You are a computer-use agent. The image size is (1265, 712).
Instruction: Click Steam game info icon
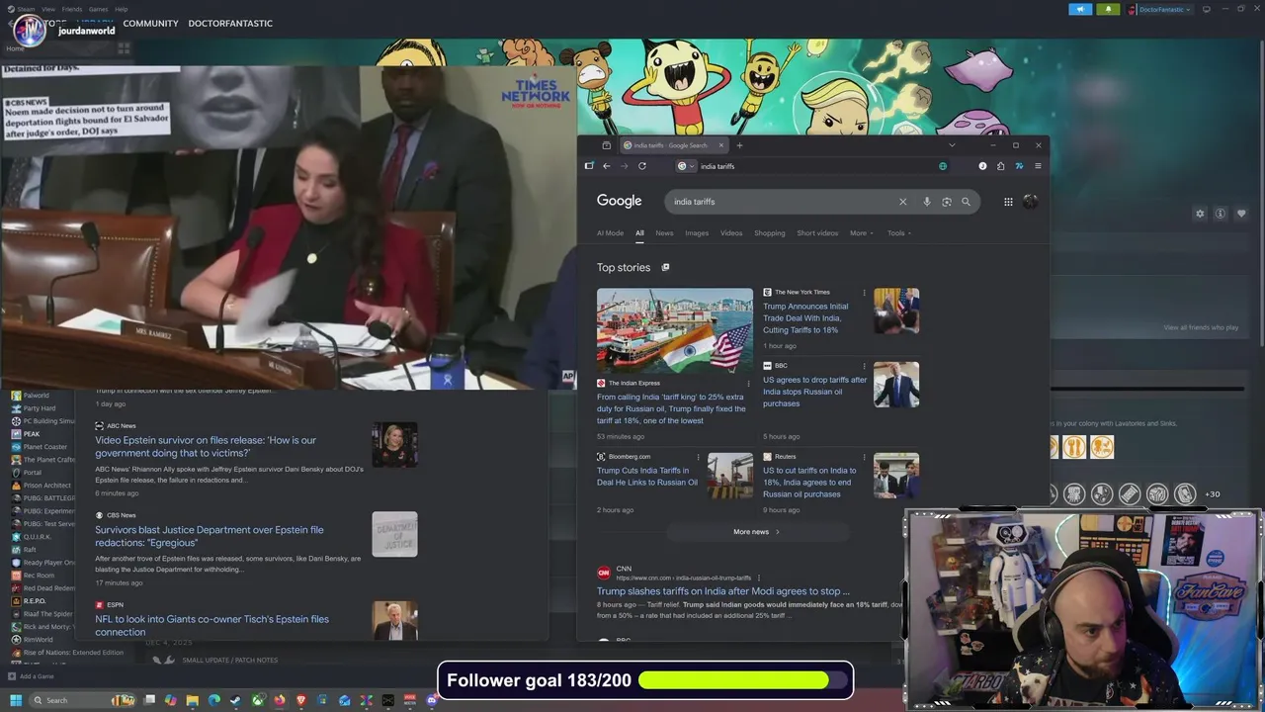tap(1221, 214)
